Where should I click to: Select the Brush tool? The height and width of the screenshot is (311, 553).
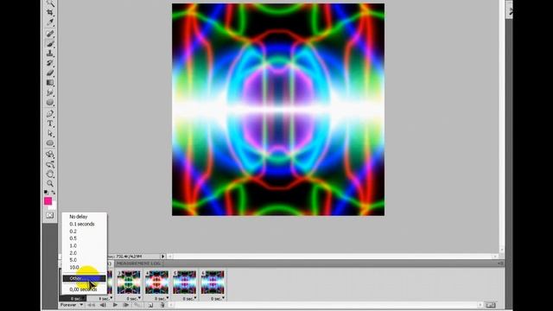(x=50, y=44)
